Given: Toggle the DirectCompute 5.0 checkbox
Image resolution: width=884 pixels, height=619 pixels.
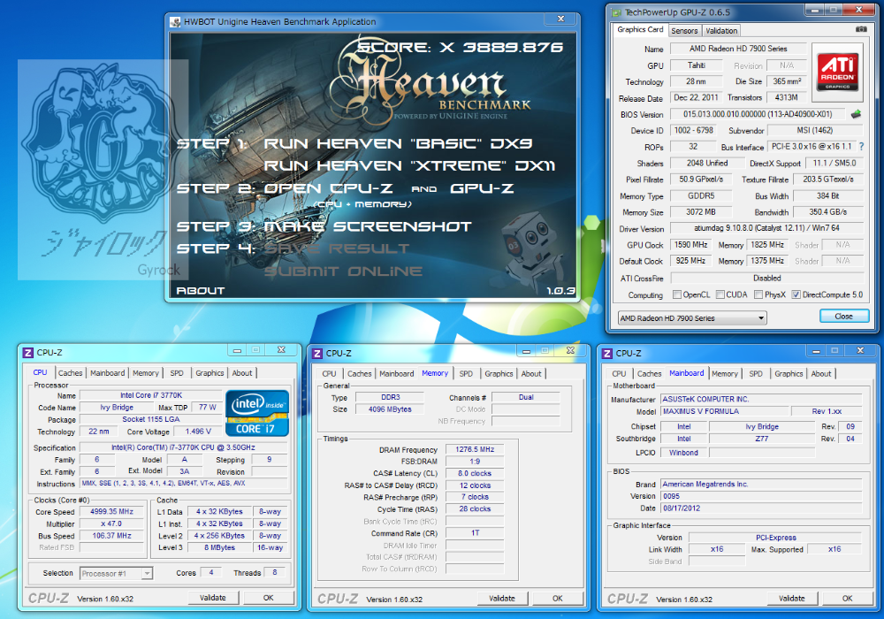Looking at the screenshot, I should 796,294.
